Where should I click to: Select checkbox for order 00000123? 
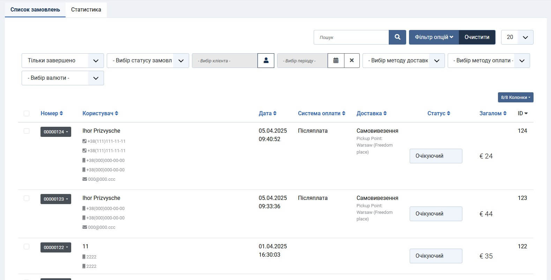click(27, 198)
